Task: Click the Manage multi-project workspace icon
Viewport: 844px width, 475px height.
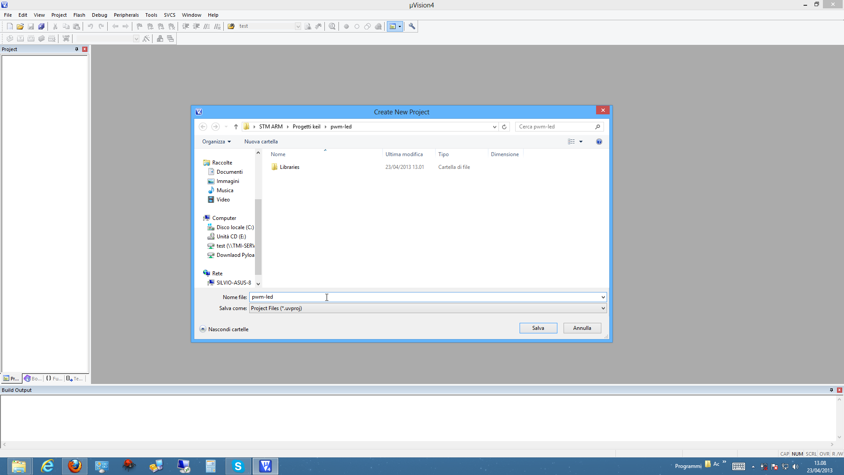Action: pyautogui.click(x=171, y=39)
